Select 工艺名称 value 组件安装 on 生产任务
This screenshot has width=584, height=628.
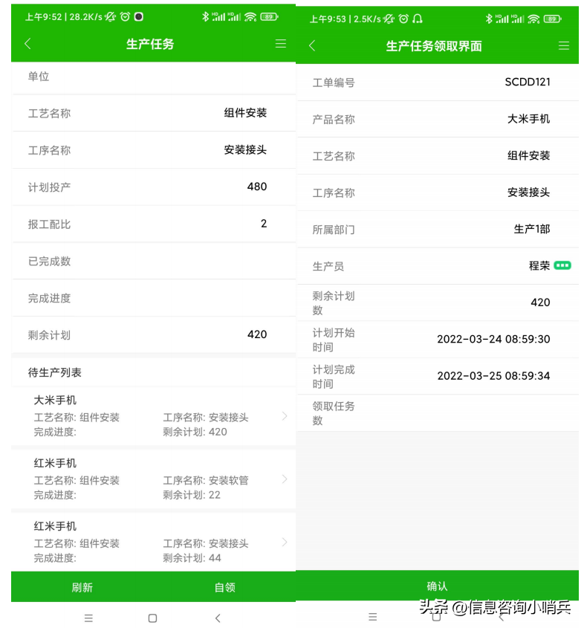pyautogui.click(x=245, y=113)
